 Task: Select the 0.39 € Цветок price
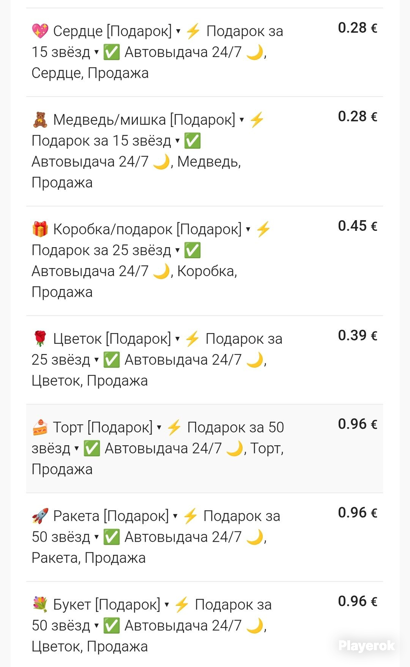point(357,336)
